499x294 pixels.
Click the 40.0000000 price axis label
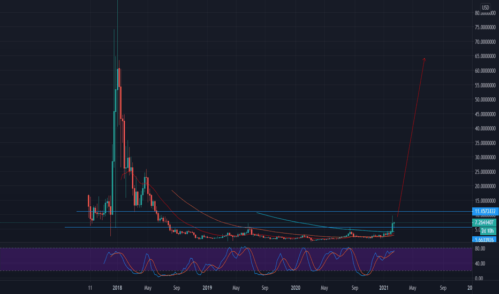pos(485,128)
